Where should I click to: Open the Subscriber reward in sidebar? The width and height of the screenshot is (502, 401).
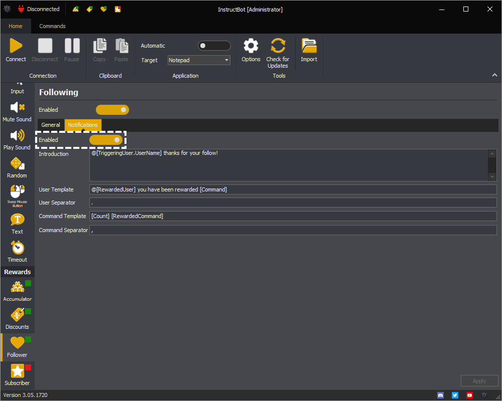[x=17, y=375]
